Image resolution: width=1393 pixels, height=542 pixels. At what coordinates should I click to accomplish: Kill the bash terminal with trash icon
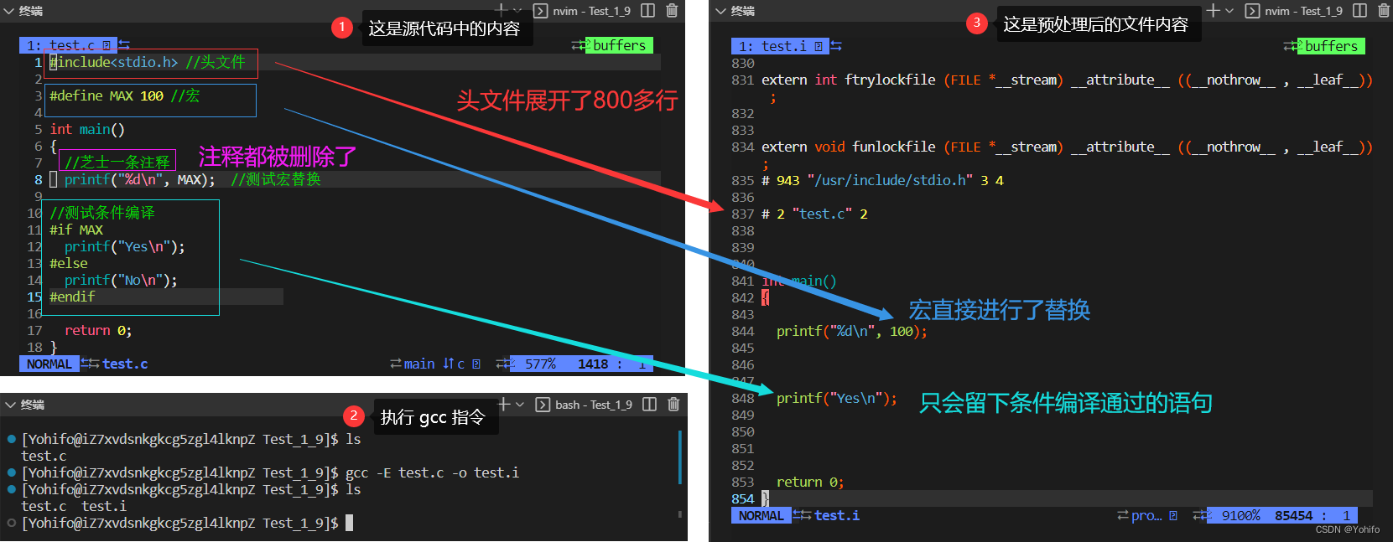673,405
